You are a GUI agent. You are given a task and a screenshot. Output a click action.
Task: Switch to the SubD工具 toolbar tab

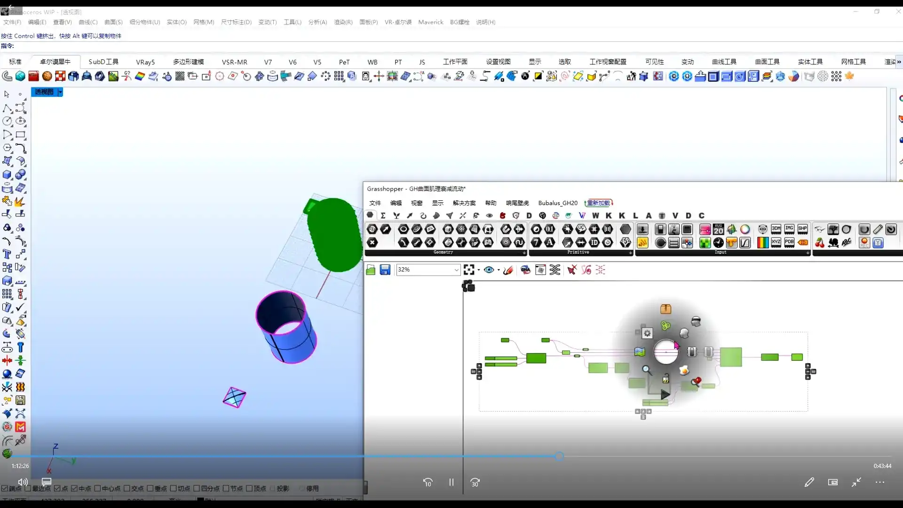click(103, 62)
